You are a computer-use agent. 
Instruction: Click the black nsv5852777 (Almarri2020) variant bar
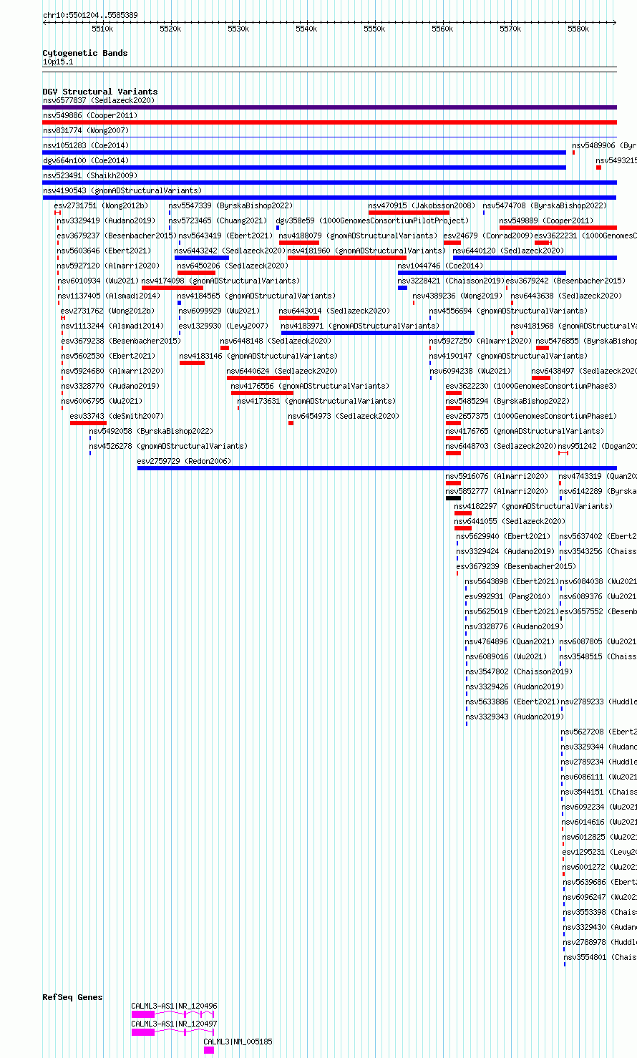453,498
